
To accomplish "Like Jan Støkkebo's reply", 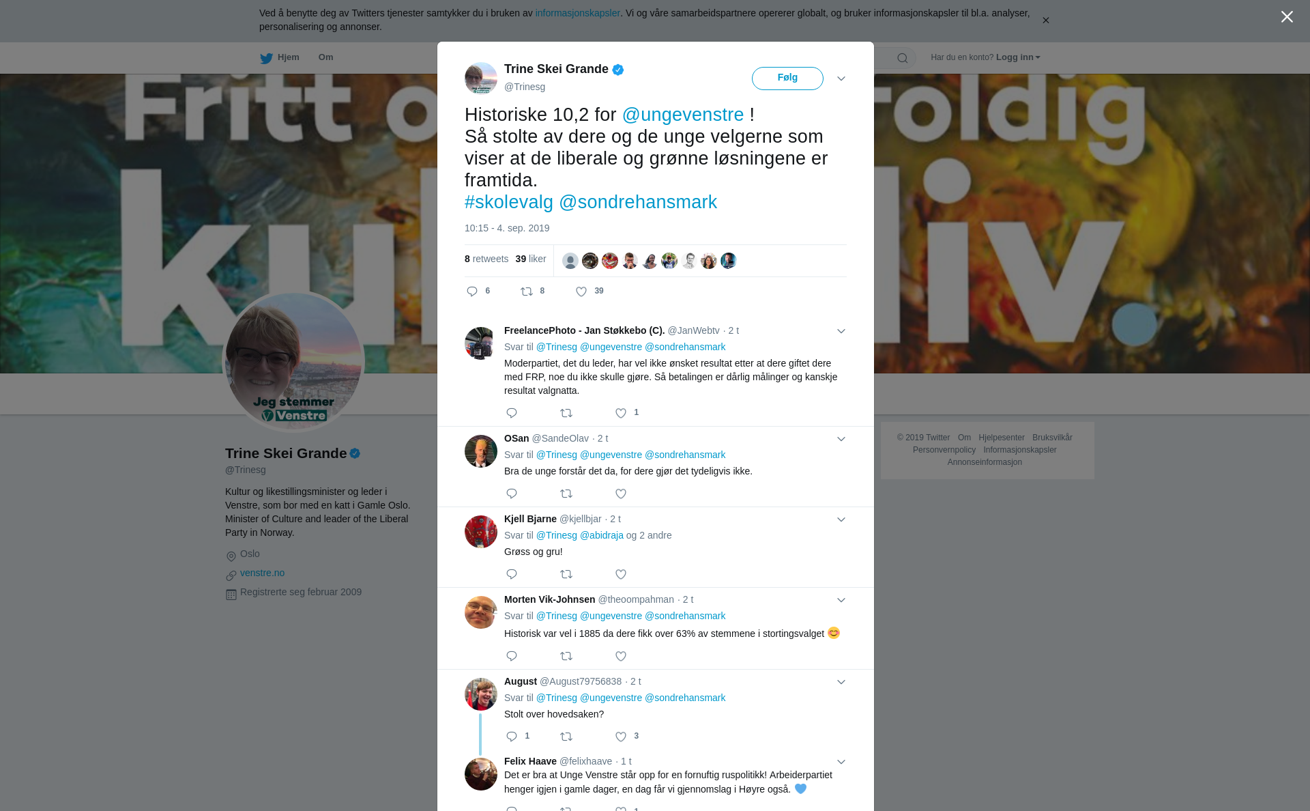I will 621,413.
